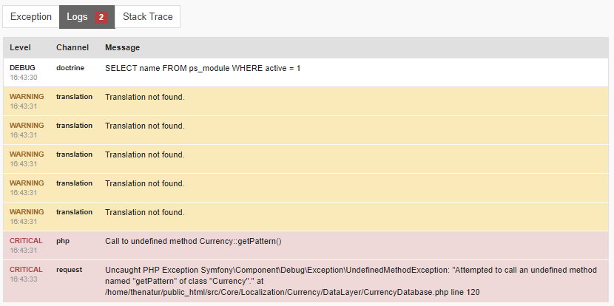Click the Level column header

[x=20, y=48]
